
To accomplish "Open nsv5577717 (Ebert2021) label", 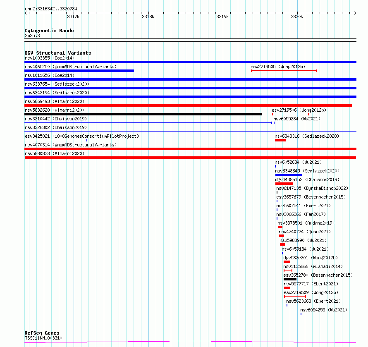I will coord(311,284).
